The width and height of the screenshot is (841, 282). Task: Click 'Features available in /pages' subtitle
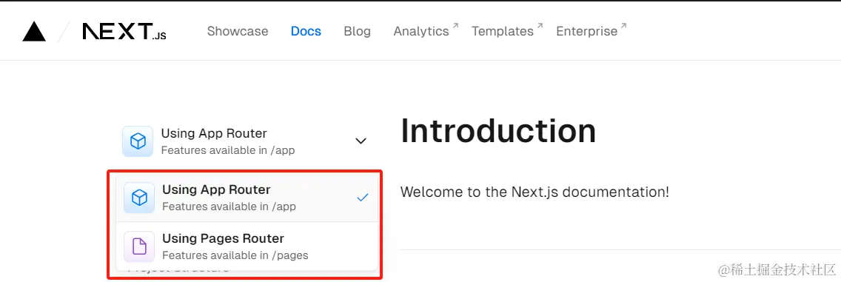click(235, 255)
